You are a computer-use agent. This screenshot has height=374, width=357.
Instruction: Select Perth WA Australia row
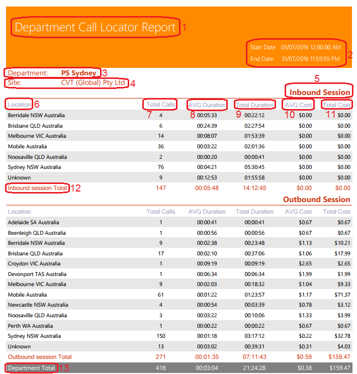[x=179, y=326]
